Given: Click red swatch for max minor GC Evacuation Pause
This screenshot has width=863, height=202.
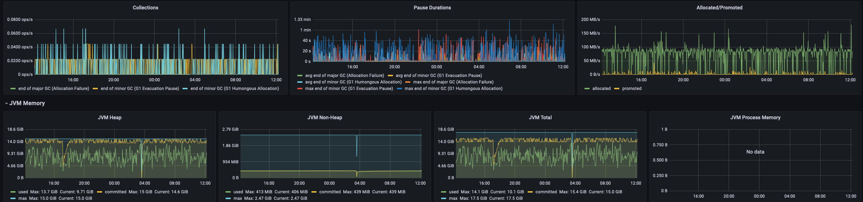Looking at the screenshot, I should 299,89.
